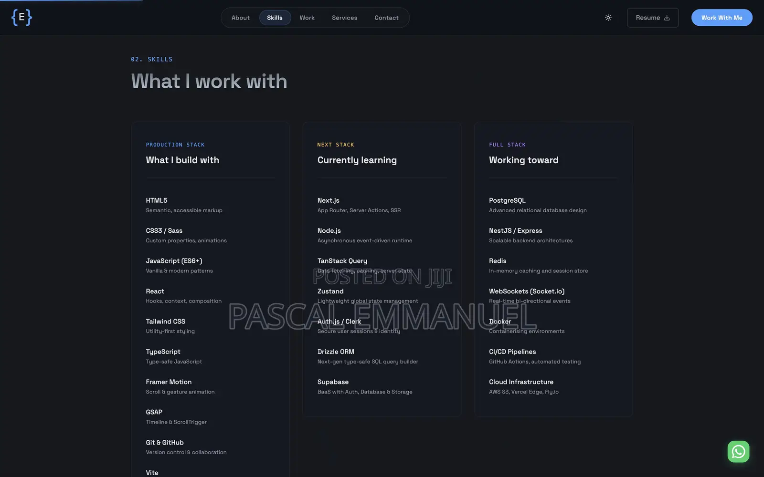Click the 'Working toward' card title
Viewport: 764px width, 477px height.
click(x=523, y=160)
